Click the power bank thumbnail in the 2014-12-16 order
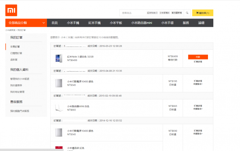Image resolution: width=240 pixels, height=151 pixels. [x=59, y=132]
